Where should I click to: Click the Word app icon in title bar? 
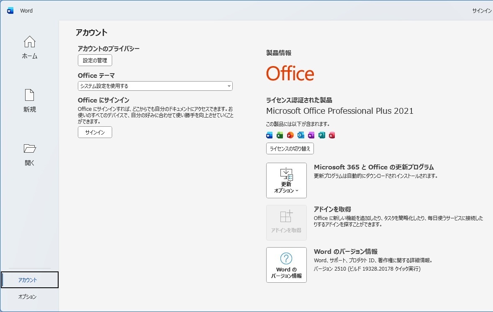point(10,11)
